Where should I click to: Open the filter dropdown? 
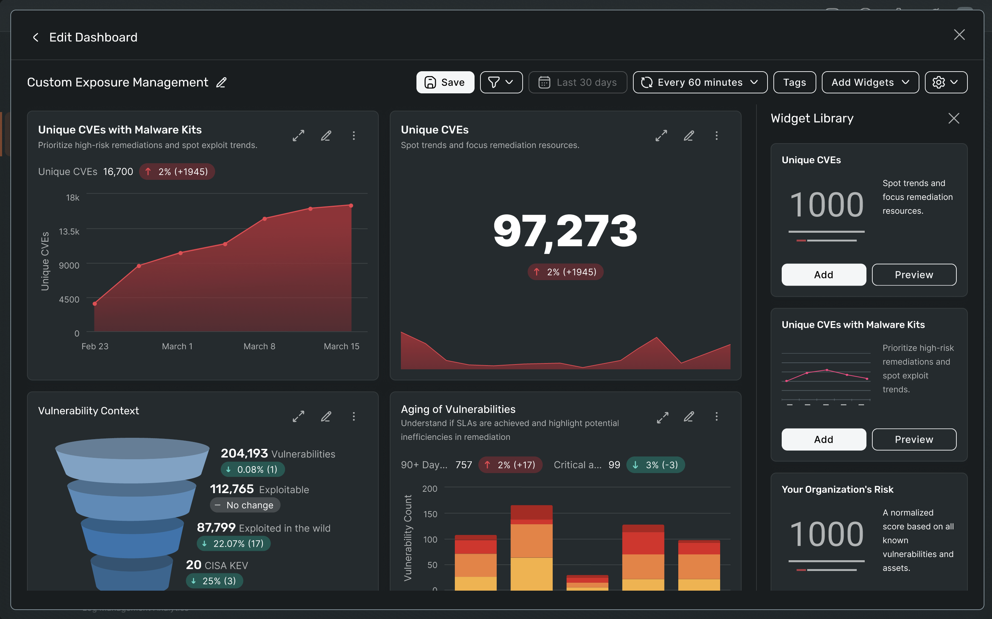click(501, 82)
